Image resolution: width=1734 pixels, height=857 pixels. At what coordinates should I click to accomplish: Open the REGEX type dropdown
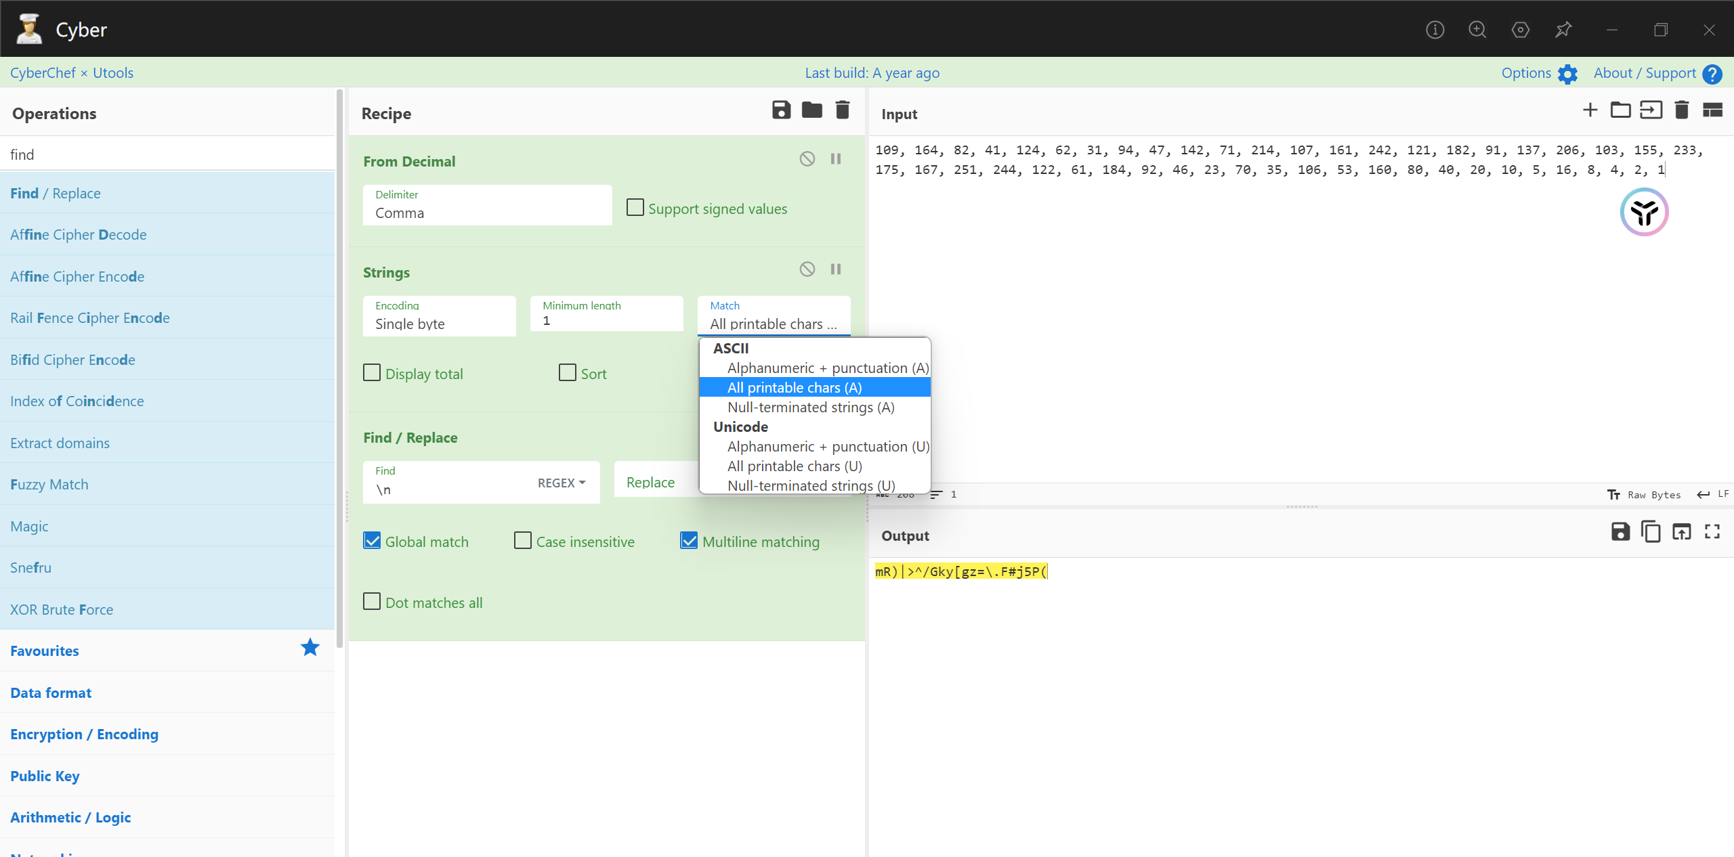(562, 483)
